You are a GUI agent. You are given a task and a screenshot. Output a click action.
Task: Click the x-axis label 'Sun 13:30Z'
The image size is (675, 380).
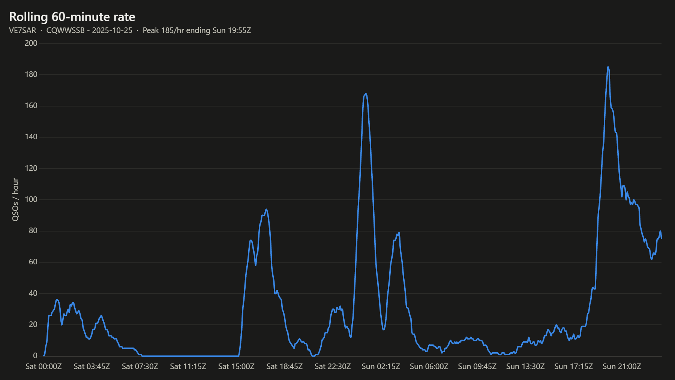525,366
